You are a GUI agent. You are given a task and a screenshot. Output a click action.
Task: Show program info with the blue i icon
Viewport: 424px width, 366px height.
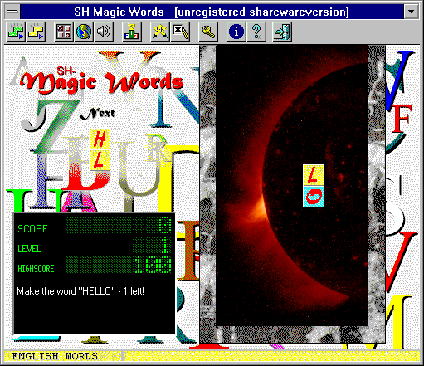236,32
